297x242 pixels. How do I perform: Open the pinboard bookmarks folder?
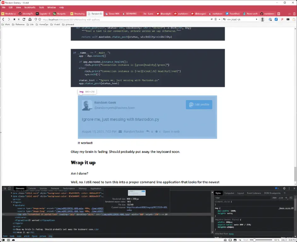[68, 25]
